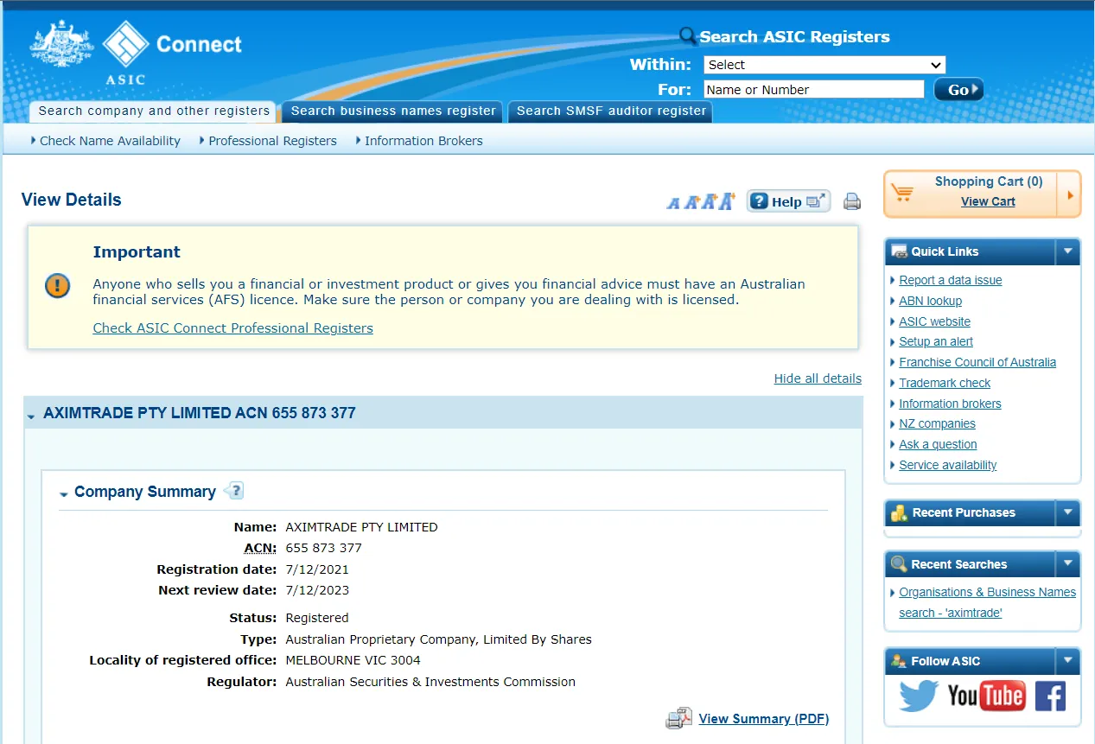Open recent search for 'aximtrade'
Image resolution: width=1095 pixels, height=744 pixels.
pos(987,602)
